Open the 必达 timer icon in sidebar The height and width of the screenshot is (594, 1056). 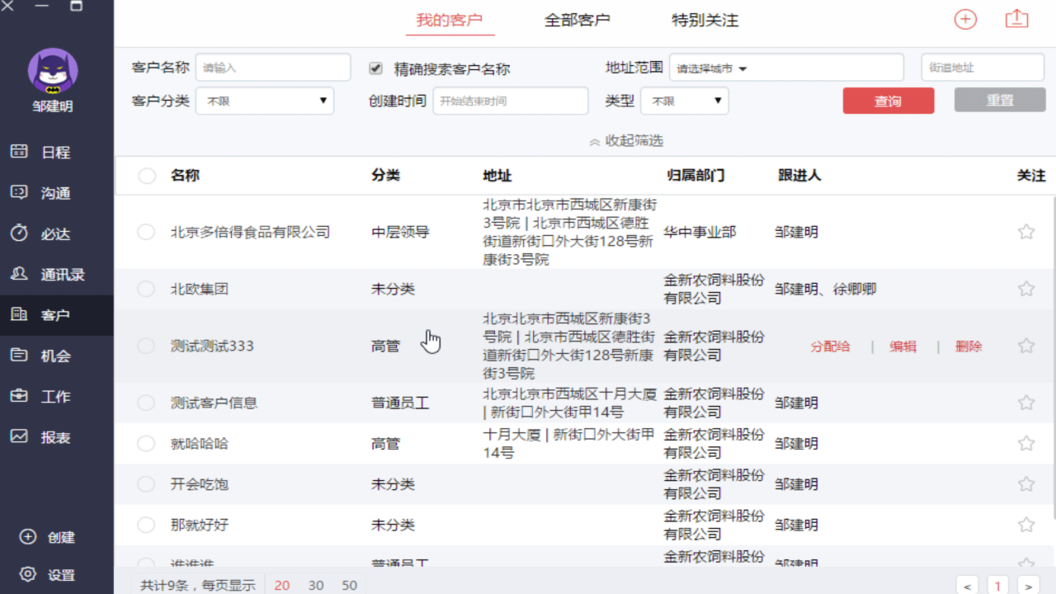[x=19, y=233]
